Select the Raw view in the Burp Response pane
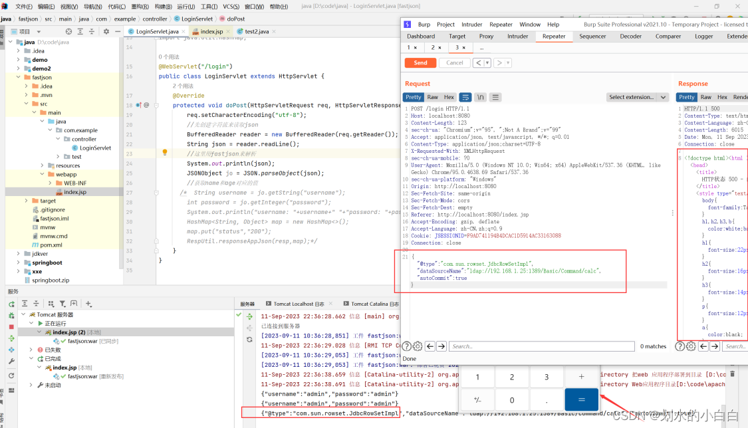 click(706, 97)
